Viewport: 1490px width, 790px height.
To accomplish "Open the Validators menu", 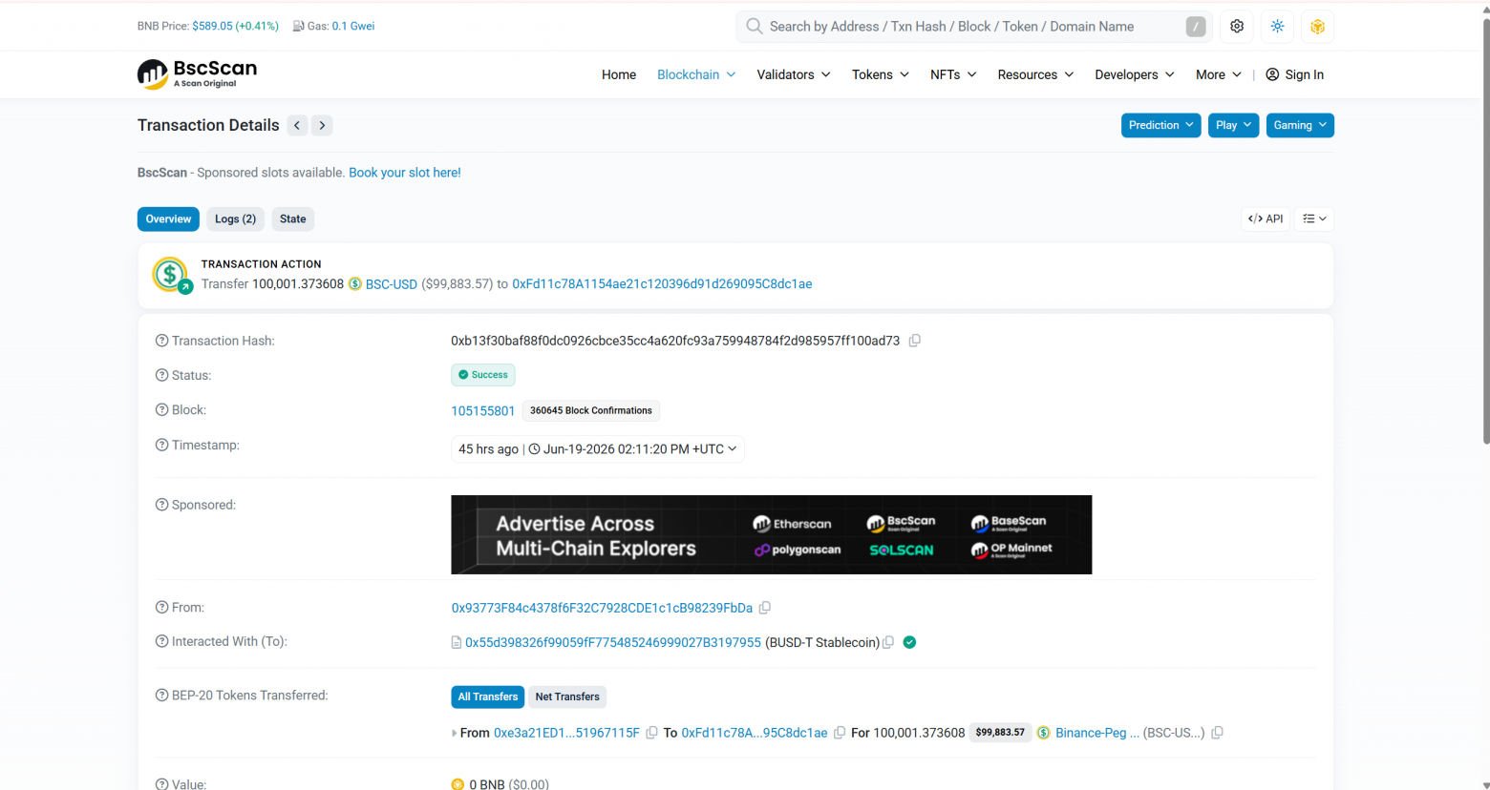I will point(794,74).
